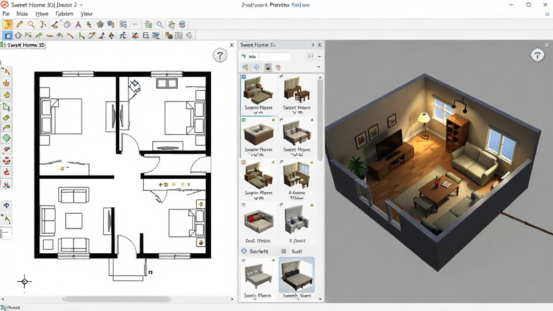Click the green chair outline sidebar icon

pyautogui.click(x=6, y=107)
